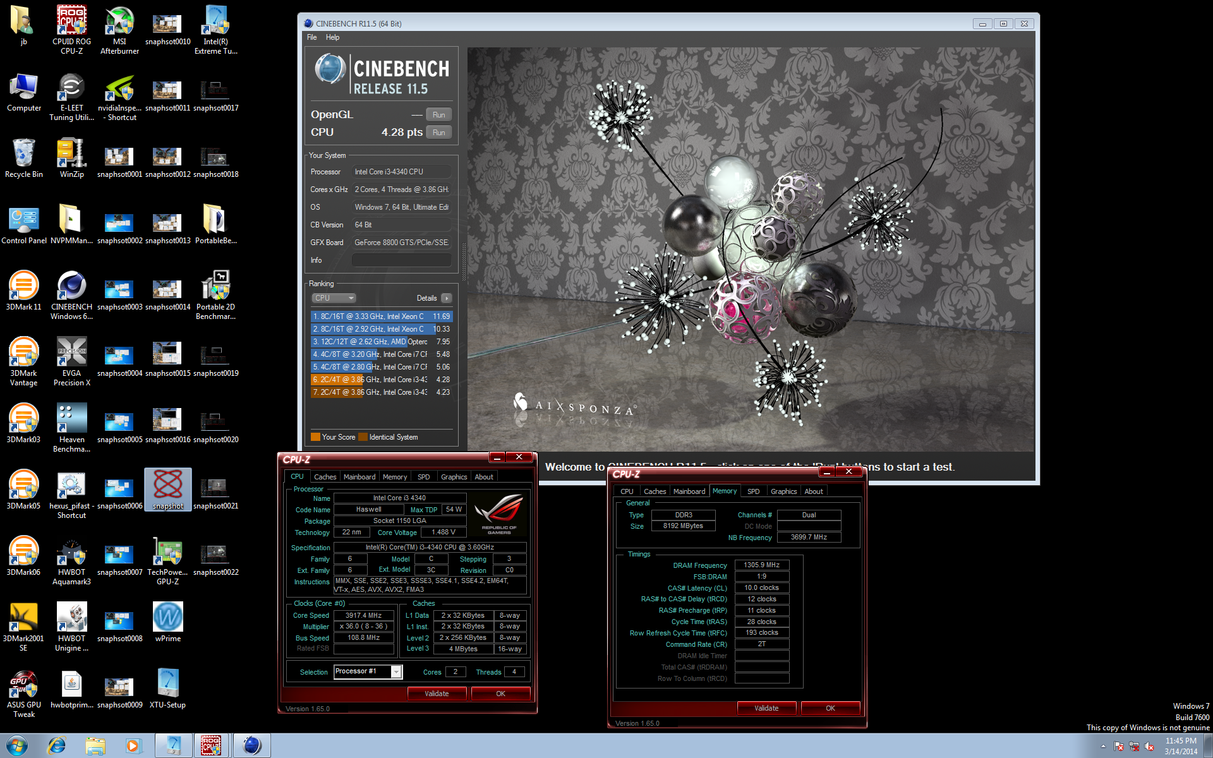Open hexus_pifast shortcut icon
This screenshot has height=758, width=1213.
tap(71, 494)
